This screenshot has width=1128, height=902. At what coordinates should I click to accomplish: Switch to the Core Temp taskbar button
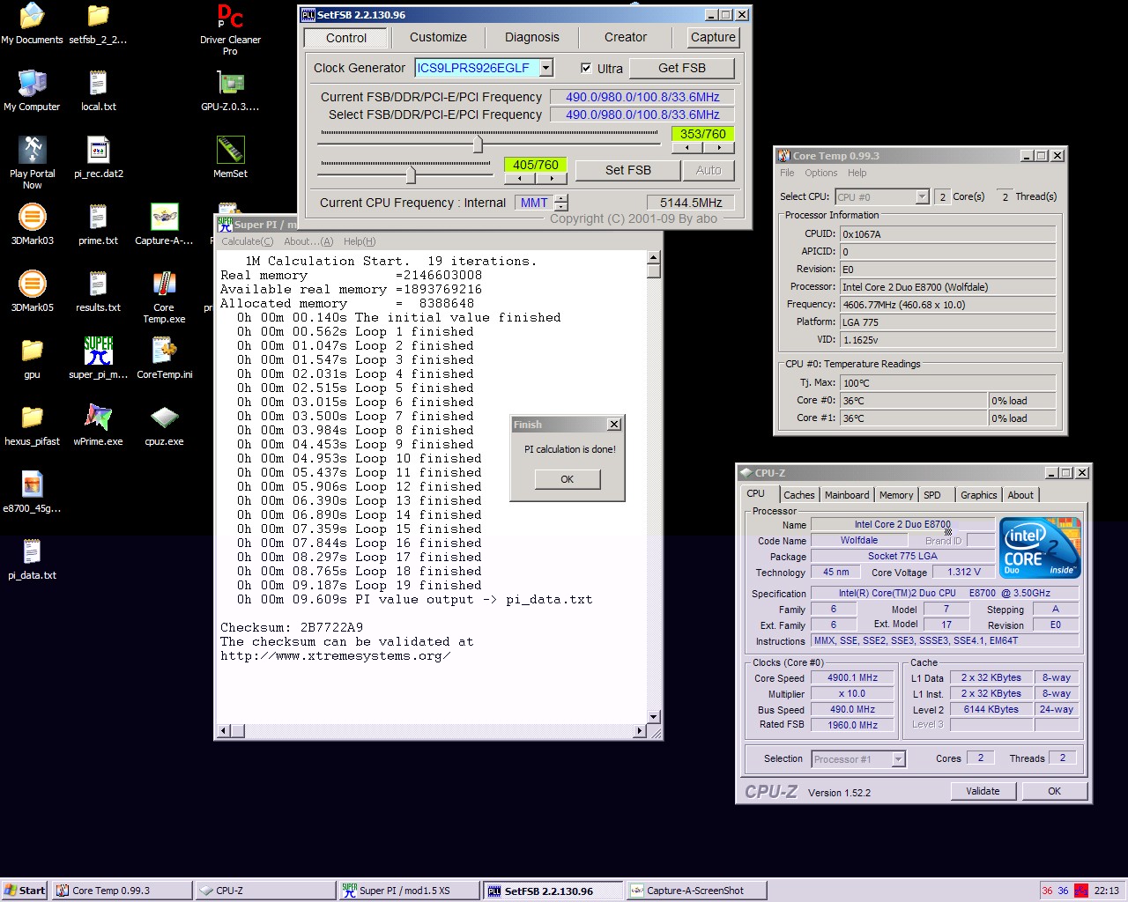point(122,891)
